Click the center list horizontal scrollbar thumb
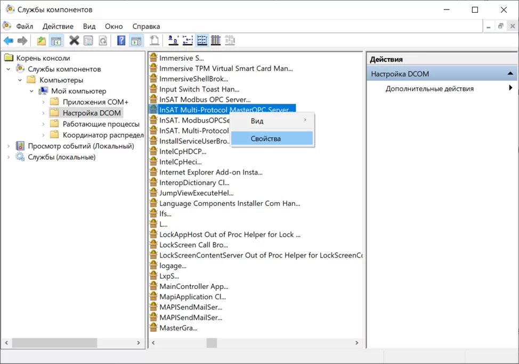The width and height of the screenshot is (519, 364). click(x=212, y=343)
